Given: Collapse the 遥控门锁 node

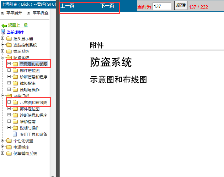Looking at the screenshot, I should [x=2, y=96].
